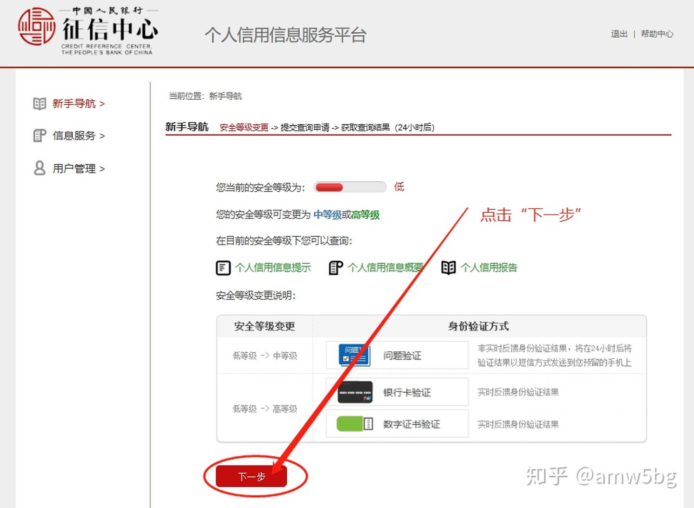Click the 数字证书验证 certificate icon
The image size is (694, 508).
coord(354,424)
